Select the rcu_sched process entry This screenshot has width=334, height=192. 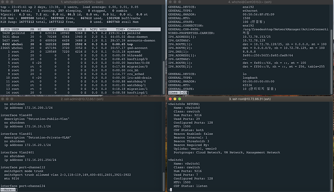pyautogui.click(x=81, y=74)
